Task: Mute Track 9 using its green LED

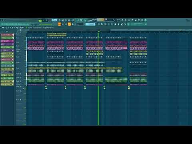Action: 25,72
